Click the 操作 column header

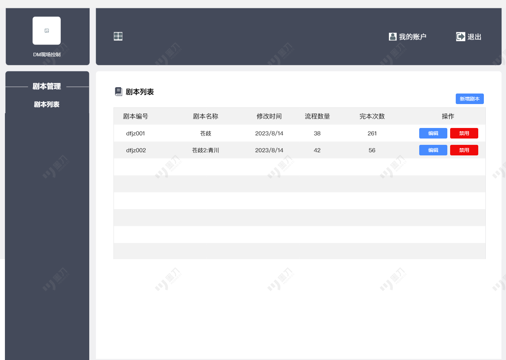tap(448, 116)
